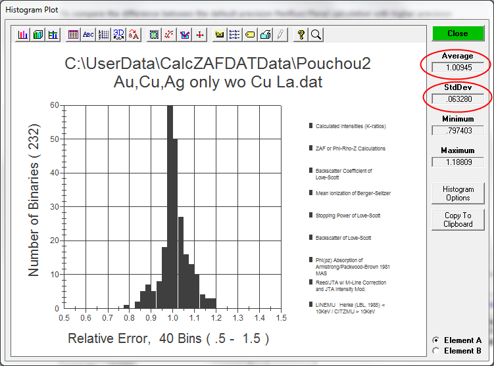Click the 3D green chart gallery icon
The image size is (494, 366).
tap(38, 35)
